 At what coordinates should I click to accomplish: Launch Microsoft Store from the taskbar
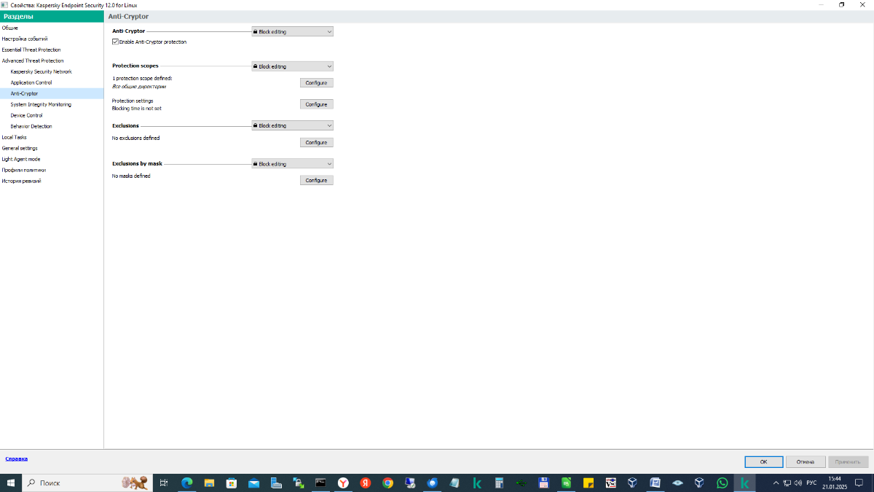[x=232, y=483]
